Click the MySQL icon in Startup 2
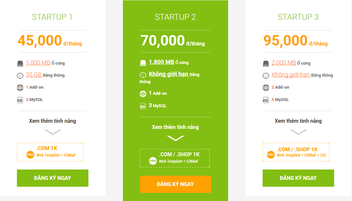The image size is (352, 201). [x=142, y=106]
